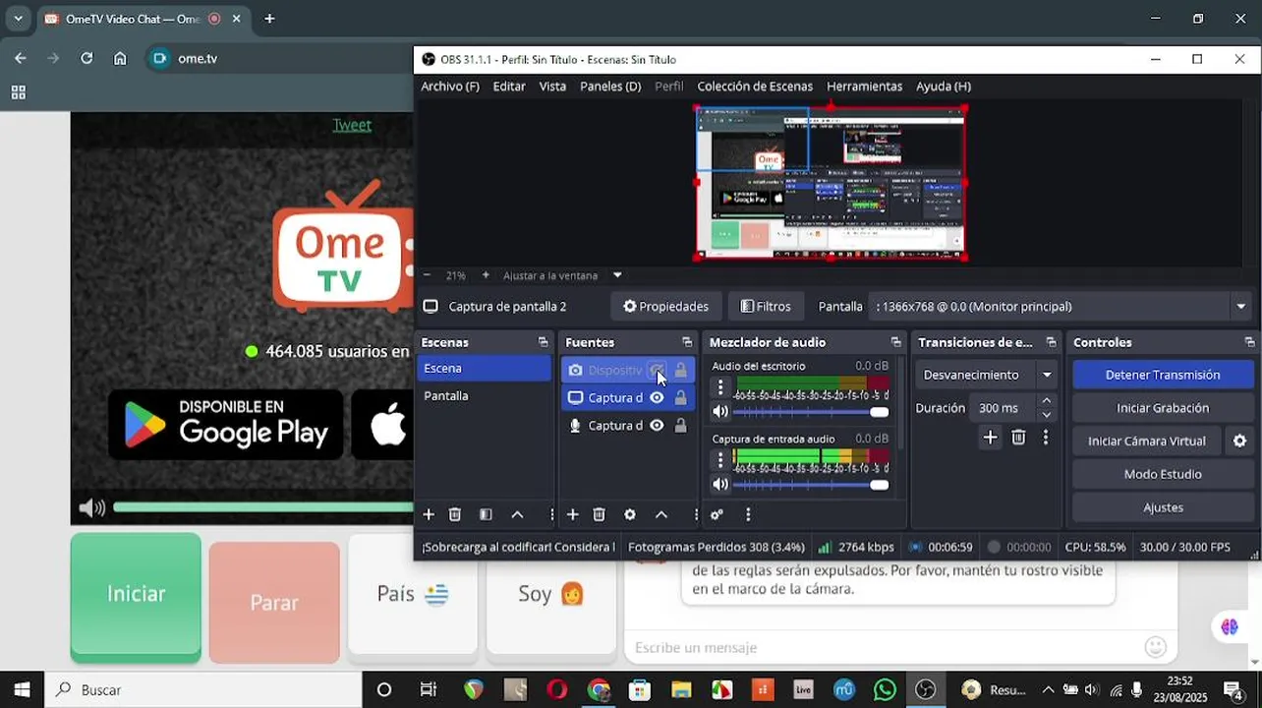Lock the Dispositivo source
Screen dimensions: 1262x708
click(680, 371)
